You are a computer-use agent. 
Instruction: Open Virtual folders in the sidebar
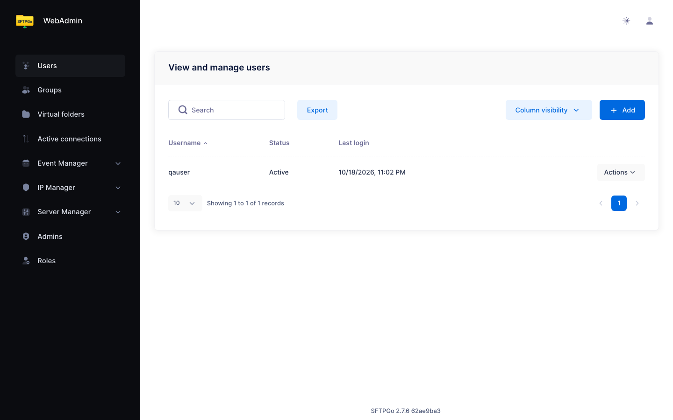click(x=70, y=114)
